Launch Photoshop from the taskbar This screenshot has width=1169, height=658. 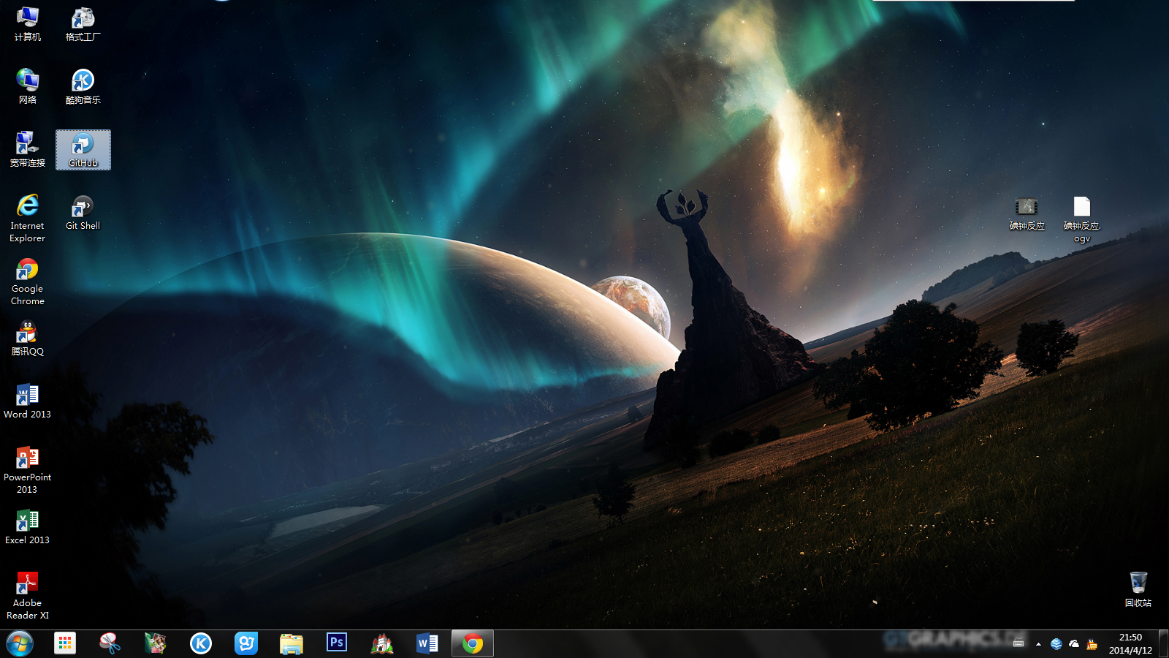(x=337, y=643)
